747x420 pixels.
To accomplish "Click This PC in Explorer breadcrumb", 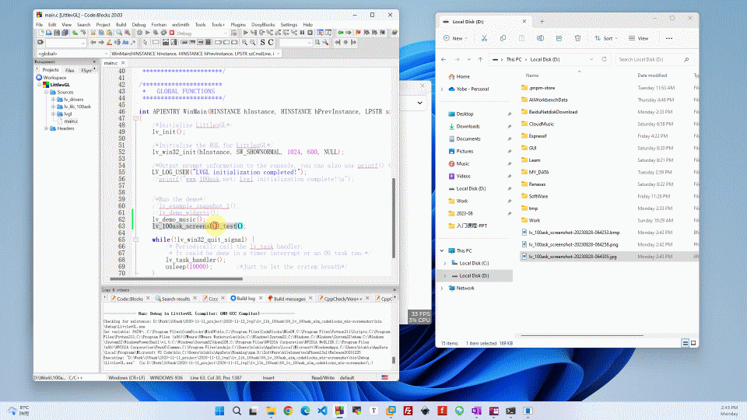I will pyautogui.click(x=514, y=60).
